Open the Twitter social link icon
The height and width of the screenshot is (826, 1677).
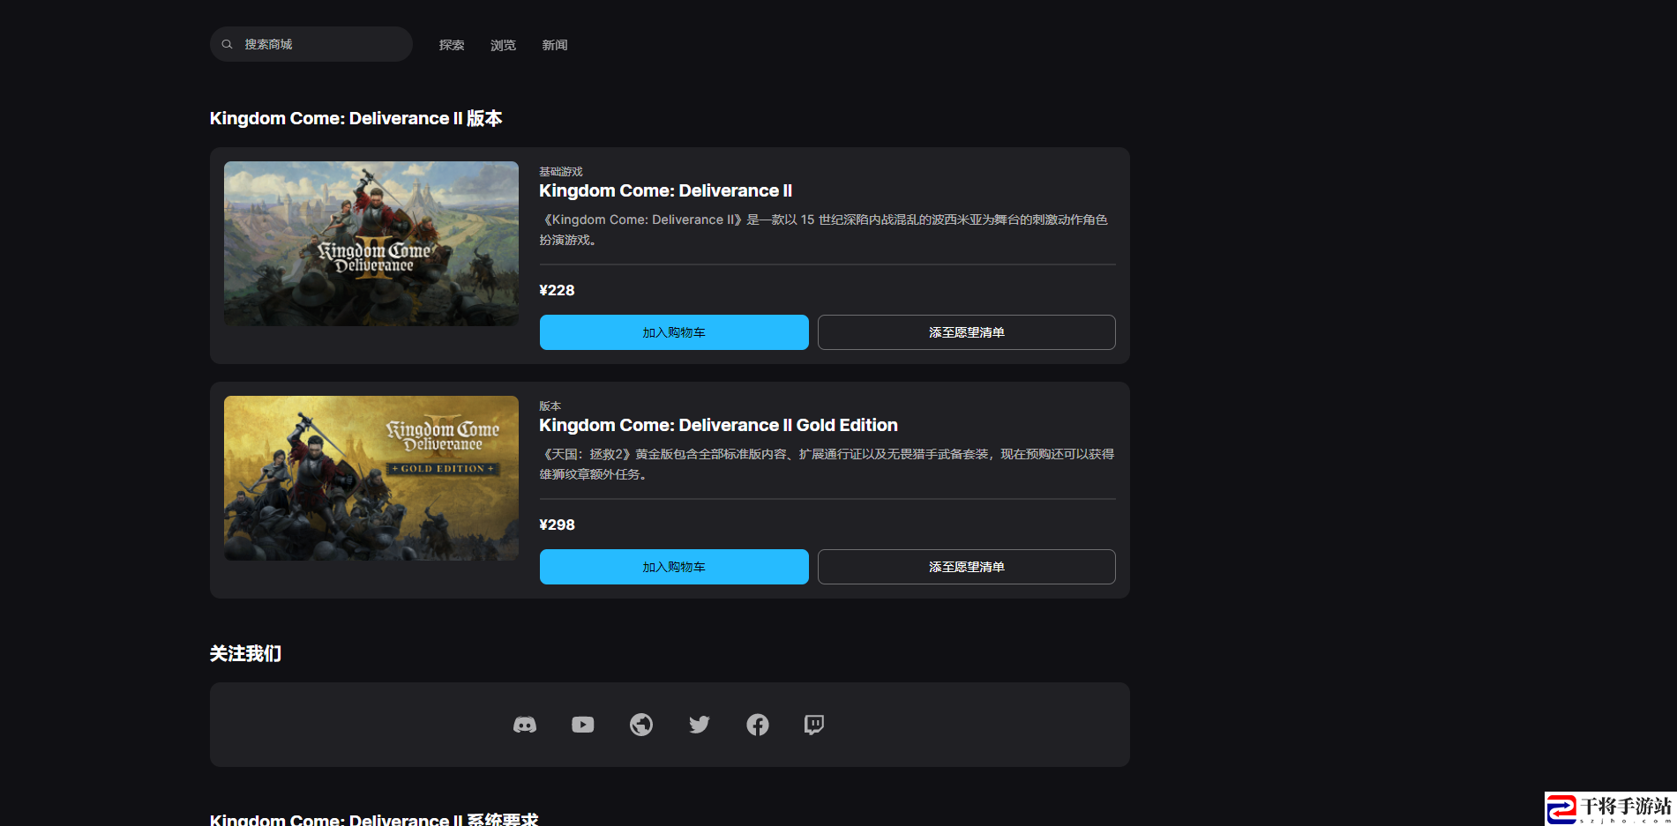700,725
